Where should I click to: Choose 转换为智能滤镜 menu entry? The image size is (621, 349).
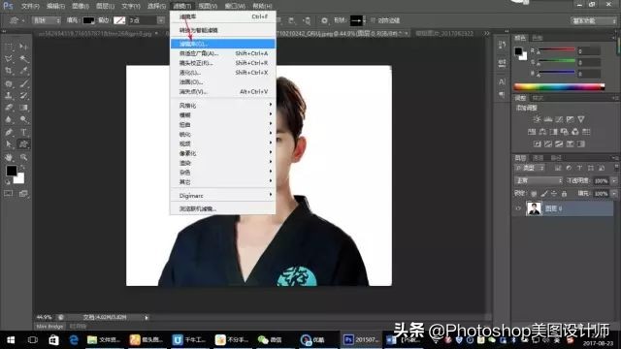[223, 30]
